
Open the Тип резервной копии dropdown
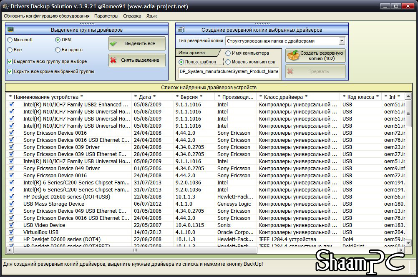coord(342,41)
